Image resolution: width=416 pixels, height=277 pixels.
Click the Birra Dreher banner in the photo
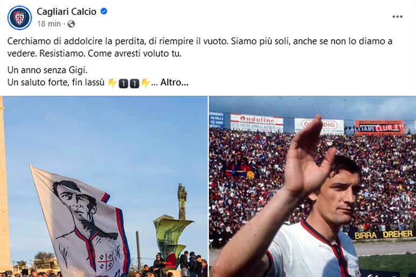click(383, 235)
